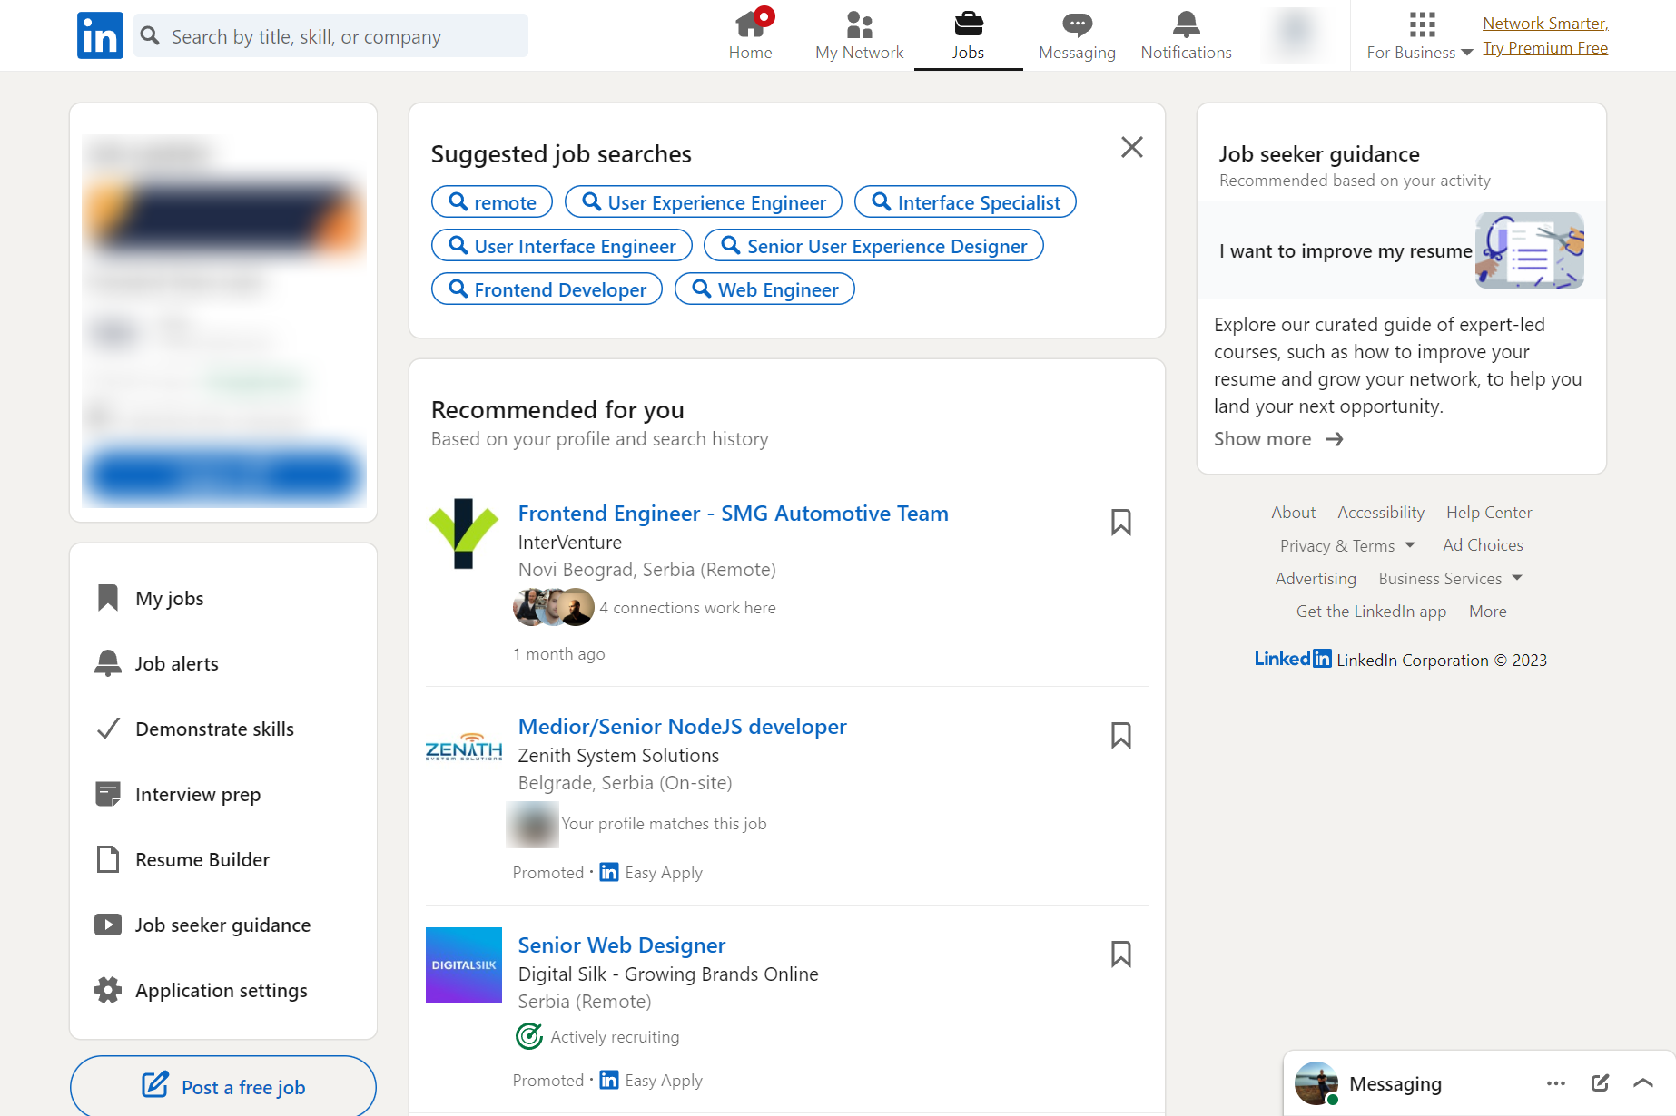1676x1116 pixels.
Task: Bookmark the Senior Web Designer job
Action: (1121, 954)
